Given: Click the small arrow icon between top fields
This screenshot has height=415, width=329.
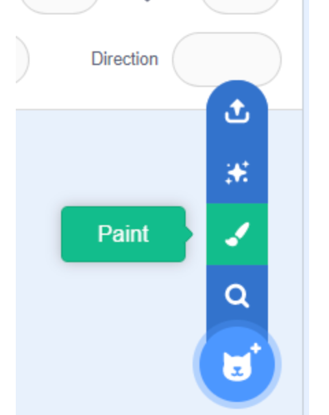Looking at the screenshot, I should tap(147, 1).
